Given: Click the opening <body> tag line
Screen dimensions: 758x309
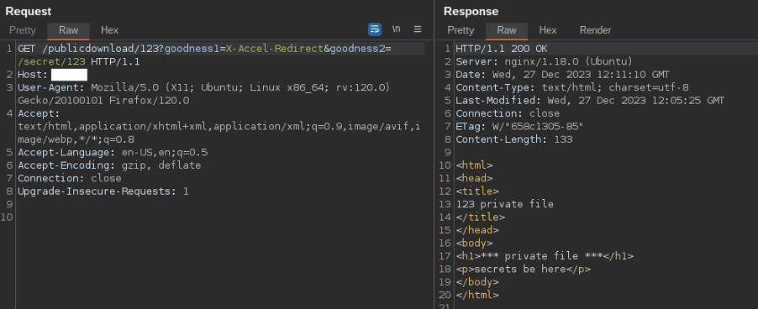Looking at the screenshot, I should tap(474, 243).
